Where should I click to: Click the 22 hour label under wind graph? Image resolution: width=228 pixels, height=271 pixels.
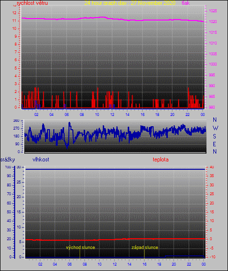pyautogui.click(x=187, y=114)
